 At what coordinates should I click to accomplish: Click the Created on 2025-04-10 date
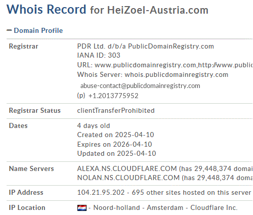point(115,135)
